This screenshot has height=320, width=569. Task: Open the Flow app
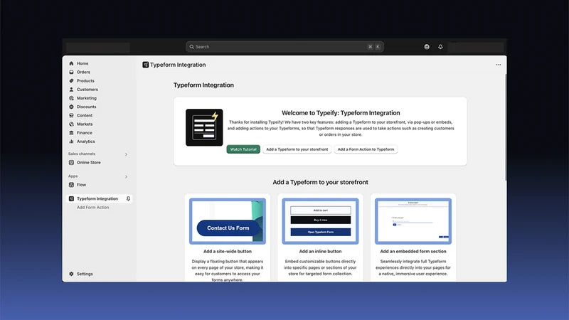[x=81, y=185]
